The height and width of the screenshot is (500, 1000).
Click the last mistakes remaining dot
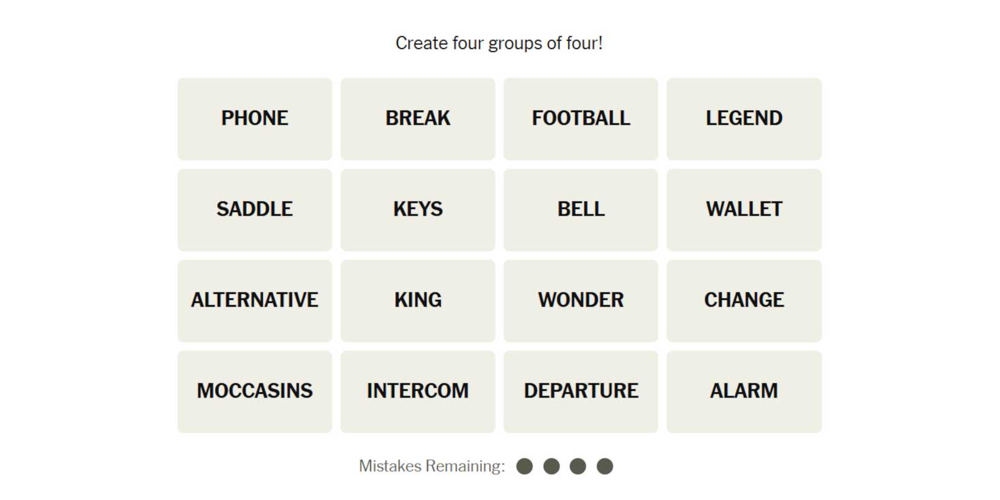coord(605,466)
